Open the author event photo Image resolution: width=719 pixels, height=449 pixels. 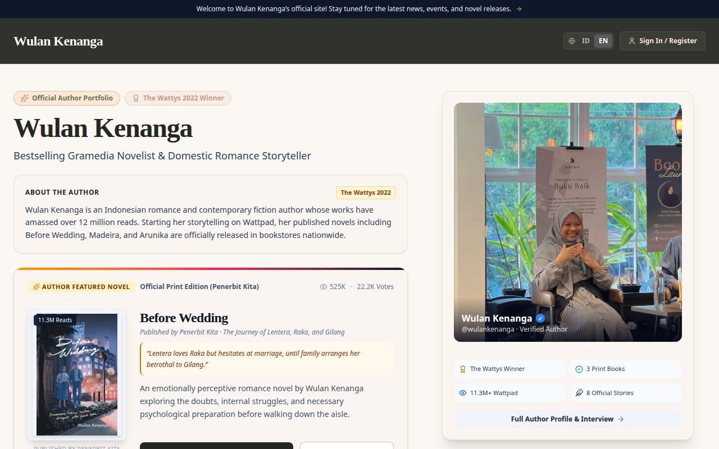pos(568,222)
